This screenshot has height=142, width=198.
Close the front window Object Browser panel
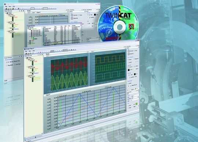click(x=42, y=55)
